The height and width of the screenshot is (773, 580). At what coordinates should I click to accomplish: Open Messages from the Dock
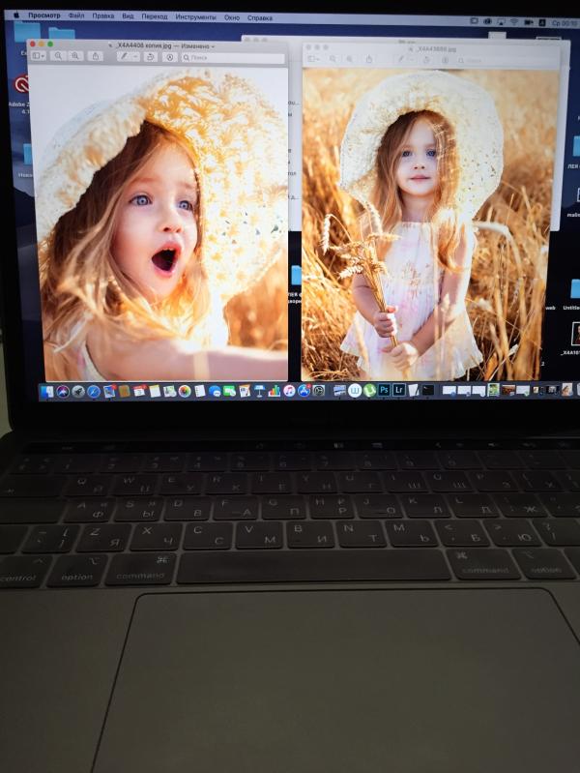(x=215, y=392)
